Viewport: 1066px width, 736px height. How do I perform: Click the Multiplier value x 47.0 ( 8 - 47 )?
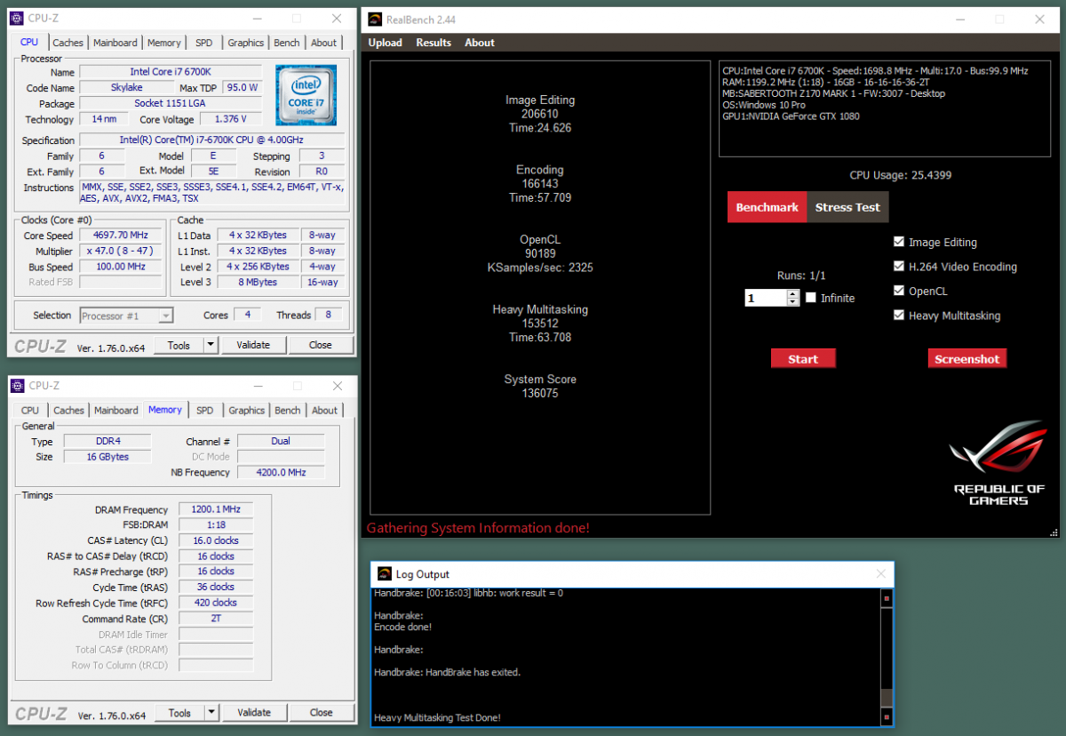pyautogui.click(x=120, y=251)
